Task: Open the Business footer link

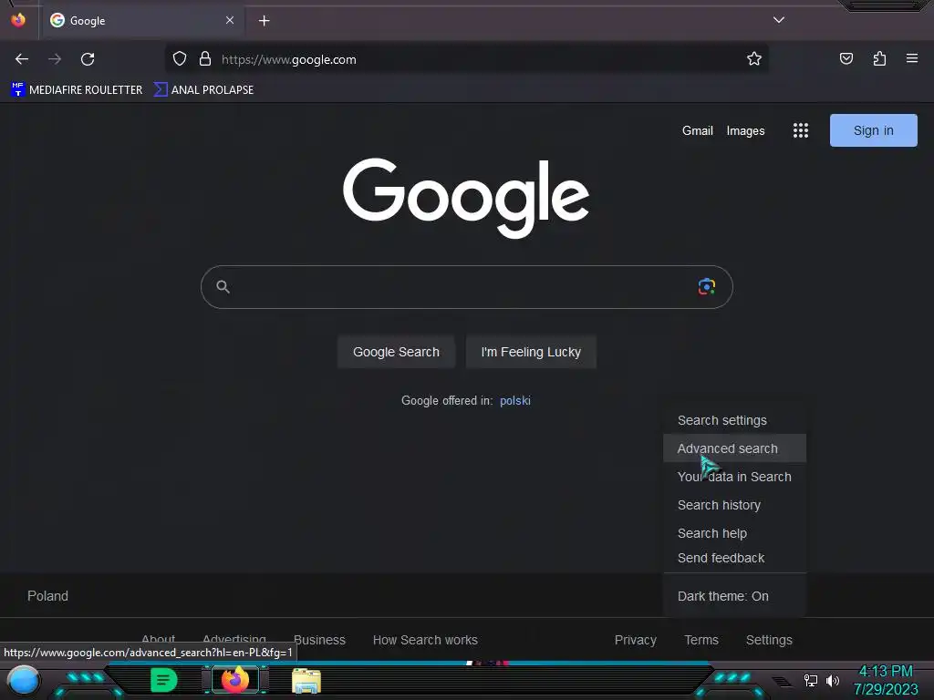Action: coord(319,640)
